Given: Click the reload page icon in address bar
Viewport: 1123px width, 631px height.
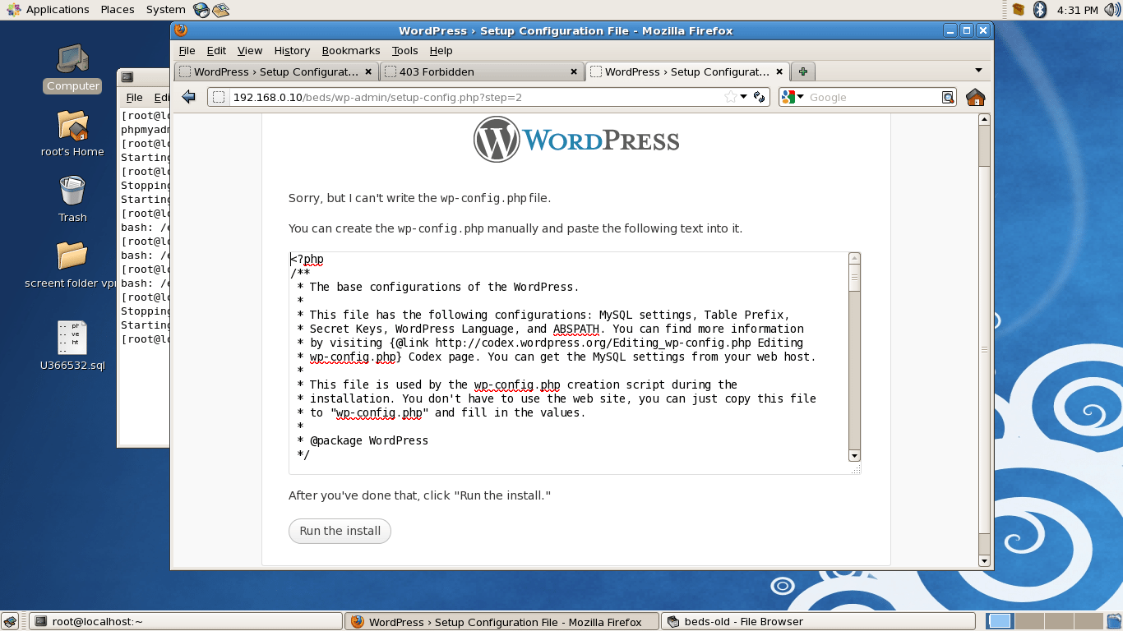Looking at the screenshot, I should (x=760, y=97).
